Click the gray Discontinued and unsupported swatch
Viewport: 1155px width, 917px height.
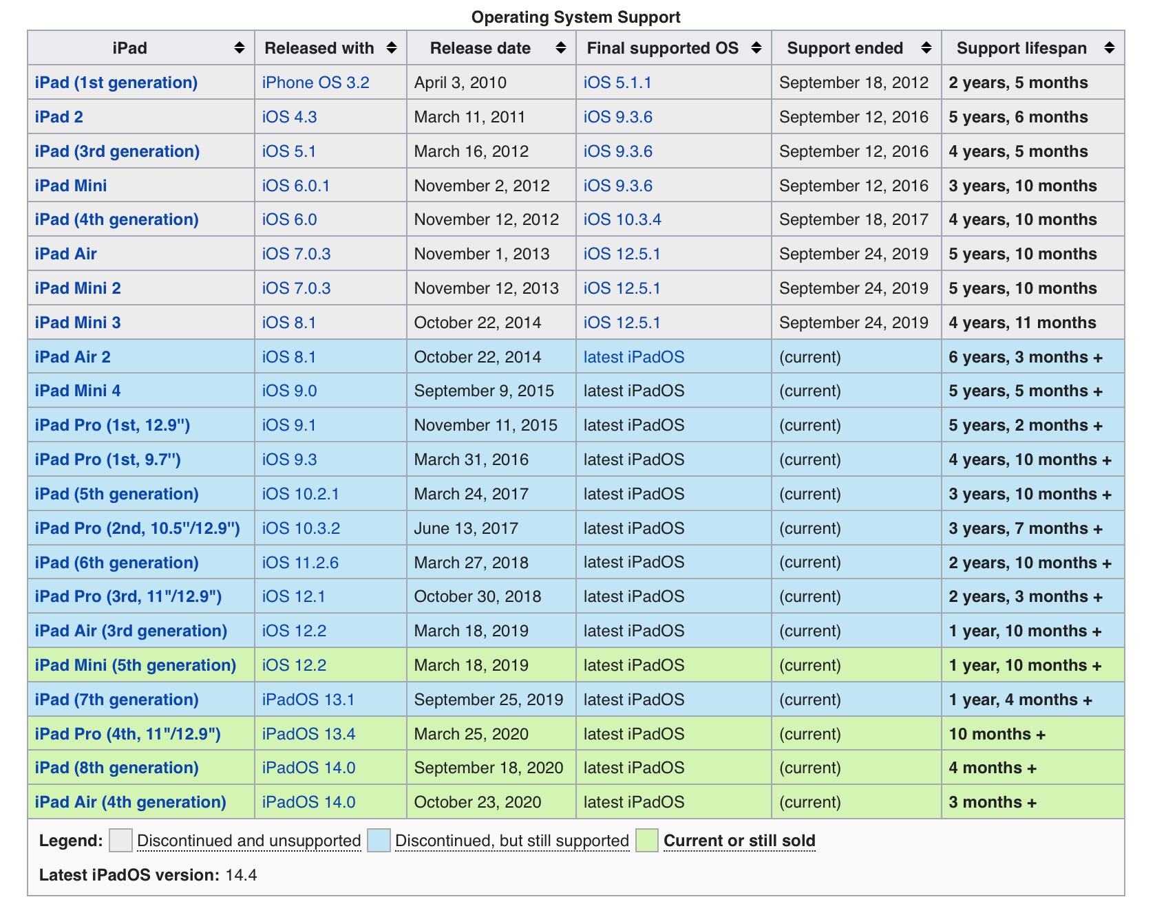(x=120, y=840)
